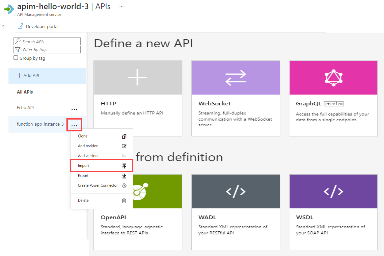Viewport: 384px width, 256px height.
Task: Click the Add API button
Action: [x=28, y=76]
